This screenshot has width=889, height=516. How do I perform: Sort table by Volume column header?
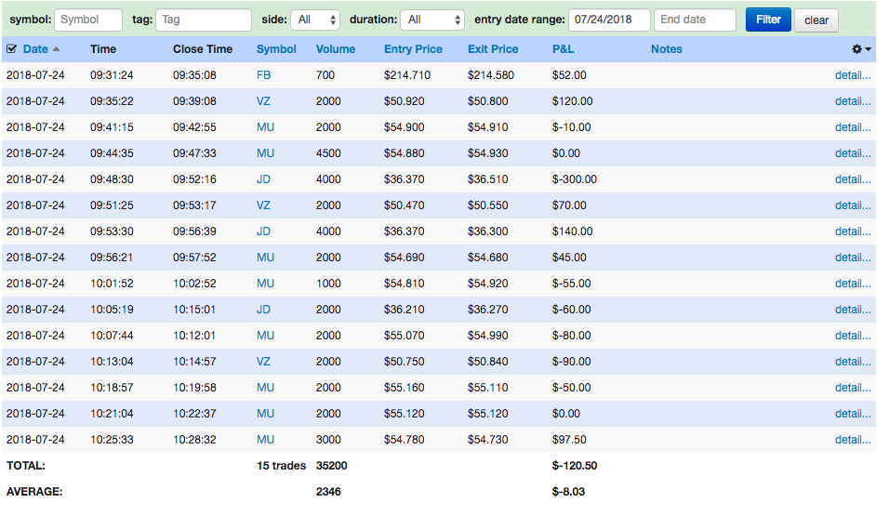(x=336, y=49)
